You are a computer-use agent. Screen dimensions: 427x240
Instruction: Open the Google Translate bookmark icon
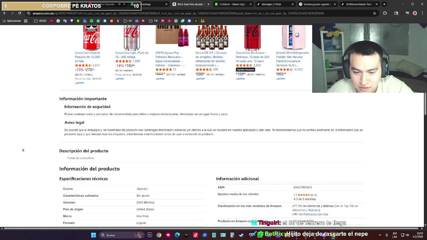[x=65, y=21]
